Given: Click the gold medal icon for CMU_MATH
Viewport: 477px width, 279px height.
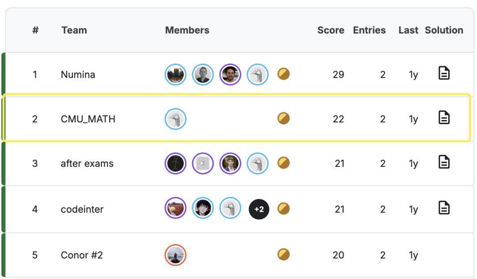Looking at the screenshot, I should [284, 118].
